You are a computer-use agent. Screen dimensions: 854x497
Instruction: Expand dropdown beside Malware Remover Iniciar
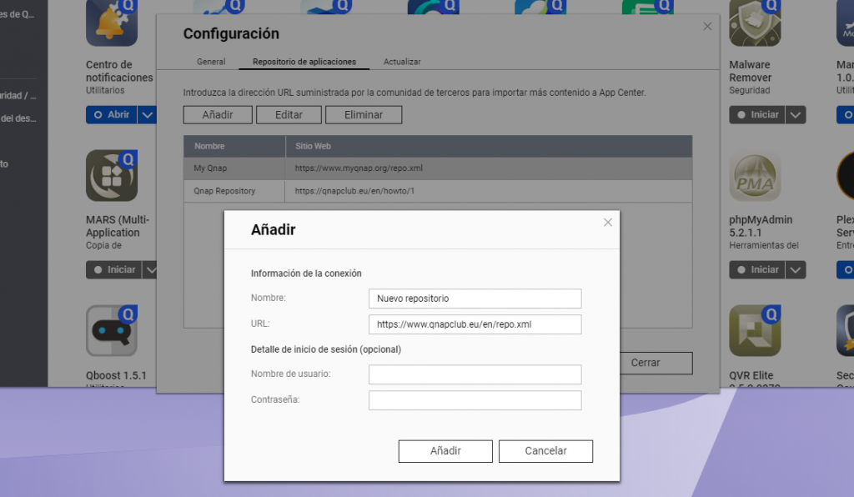point(796,115)
